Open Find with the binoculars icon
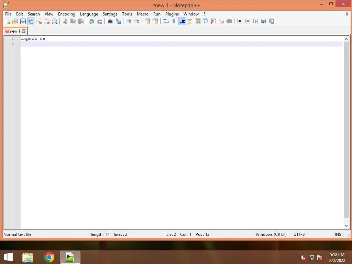 [110, 21]
